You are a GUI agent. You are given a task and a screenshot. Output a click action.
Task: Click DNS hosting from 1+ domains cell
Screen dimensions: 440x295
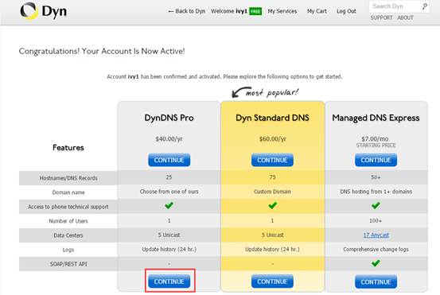coord(376,192)
